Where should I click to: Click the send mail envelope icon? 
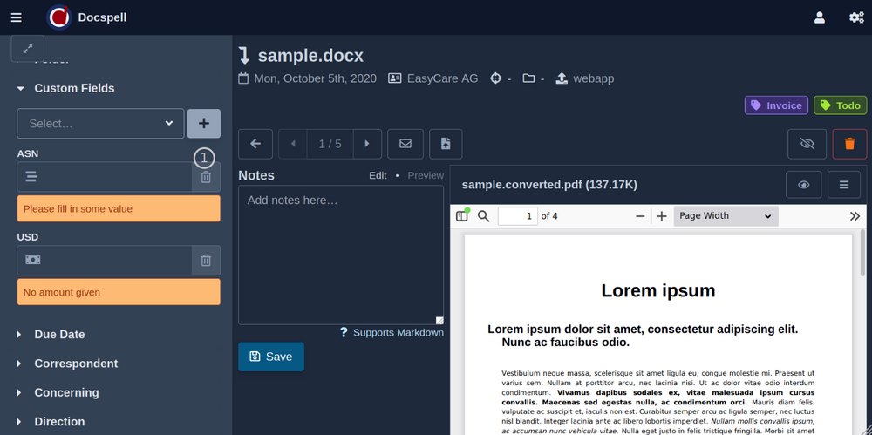[x=405, y=144]
